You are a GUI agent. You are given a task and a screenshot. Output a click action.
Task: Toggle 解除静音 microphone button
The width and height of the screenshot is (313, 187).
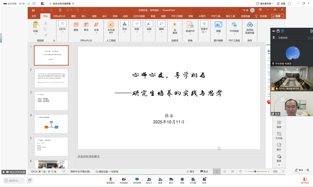pyautogui.click(x=110, y=180)
